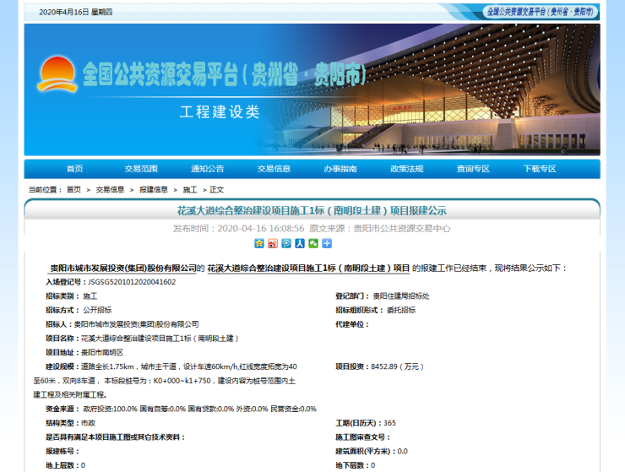625x472 pixels.
Task: Click 登记部门 value 贵阳住建局招标处
Action: tap(401, 296)
